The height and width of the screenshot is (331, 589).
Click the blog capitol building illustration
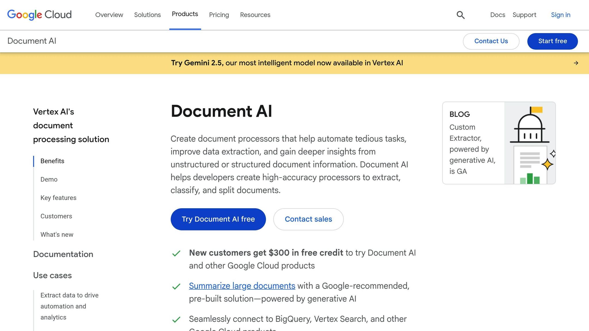pos(530,143)
